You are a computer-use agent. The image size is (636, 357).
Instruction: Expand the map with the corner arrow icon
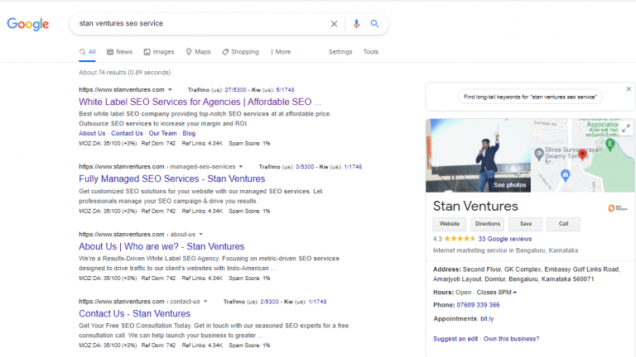tap(626, 129)
